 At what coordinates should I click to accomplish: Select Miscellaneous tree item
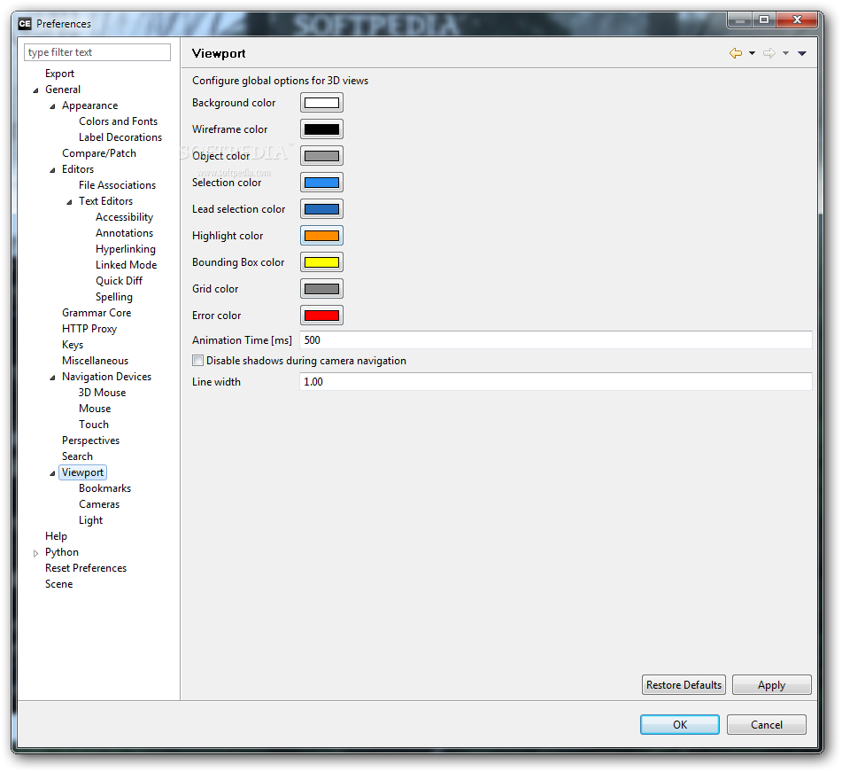95,361
